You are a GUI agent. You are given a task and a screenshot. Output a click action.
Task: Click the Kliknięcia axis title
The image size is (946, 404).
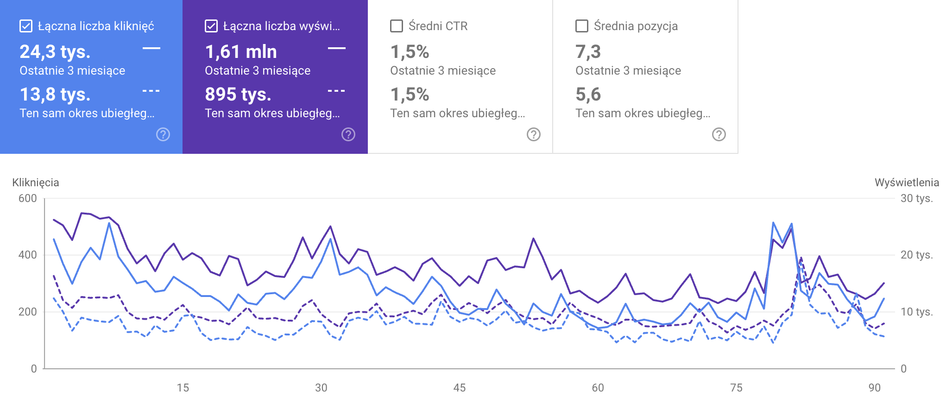[x=36, y=183]
